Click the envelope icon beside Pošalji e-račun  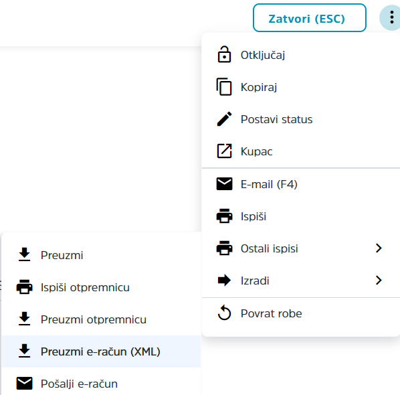click(x=25, y=383)
